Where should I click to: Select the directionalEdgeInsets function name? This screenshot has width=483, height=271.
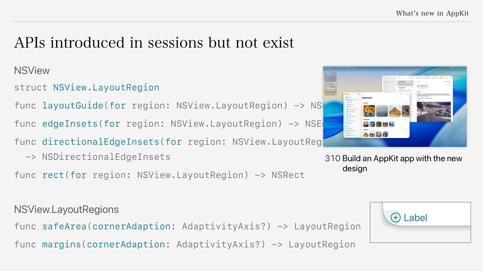101,142
